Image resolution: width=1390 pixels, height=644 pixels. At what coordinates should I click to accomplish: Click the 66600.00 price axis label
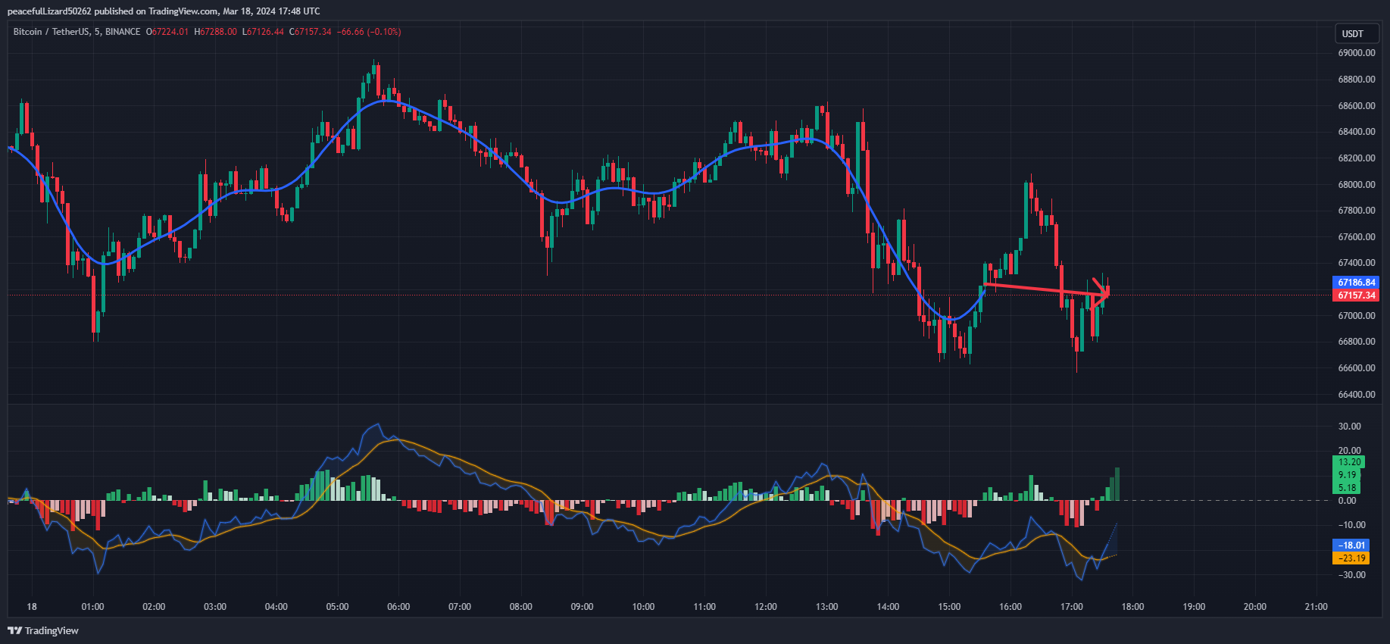[1357, 368]
